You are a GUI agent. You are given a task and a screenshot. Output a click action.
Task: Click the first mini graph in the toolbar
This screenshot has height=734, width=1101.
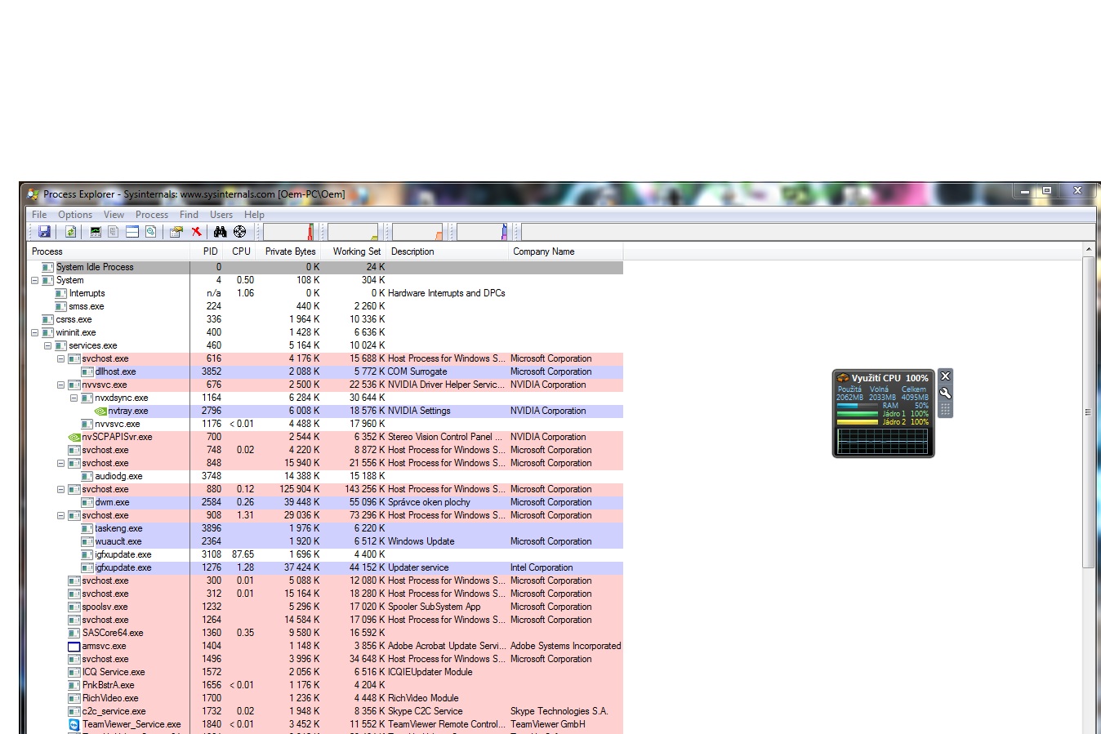[289, 232]
